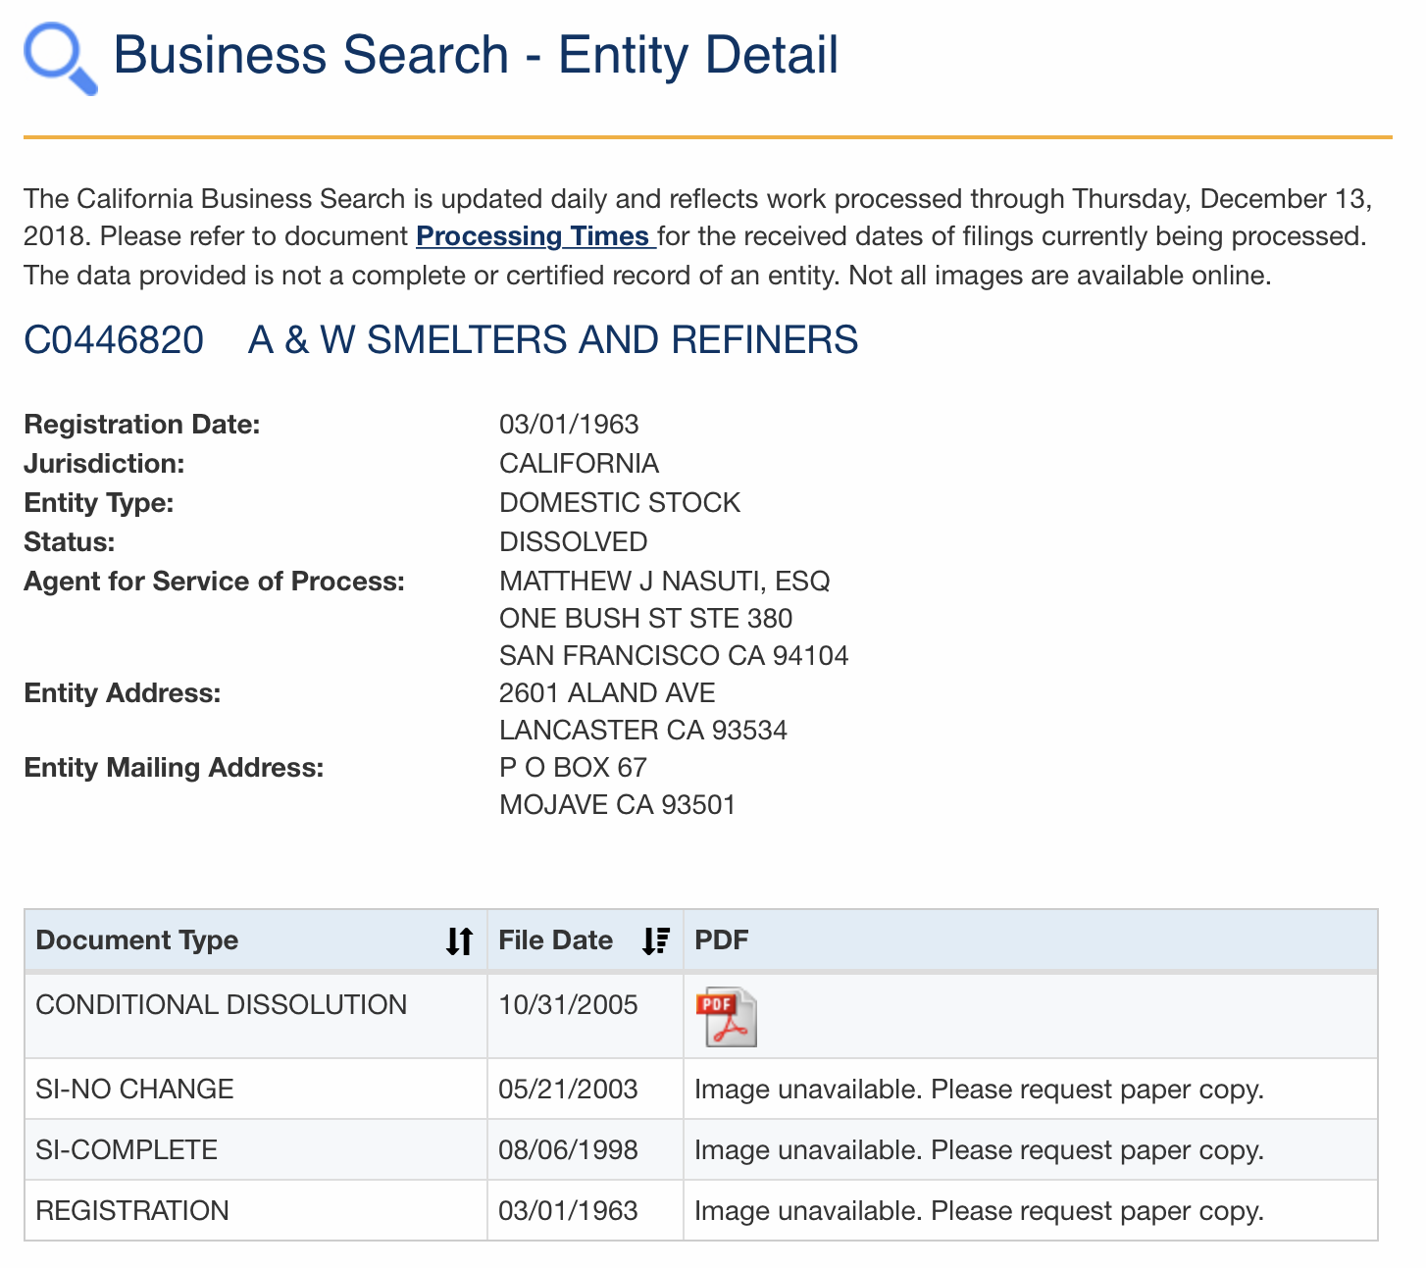Click the Document Type column header
The width and height of the screenshot is (1426, 1268).
137,940
